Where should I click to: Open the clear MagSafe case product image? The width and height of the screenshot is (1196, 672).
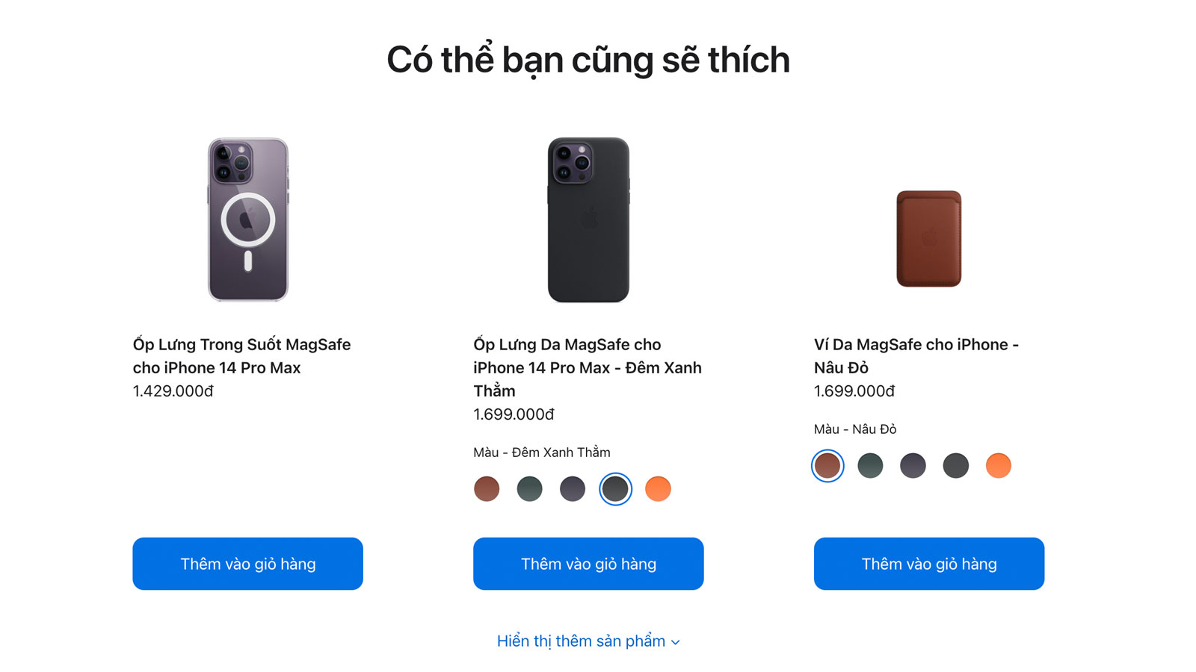248,220
